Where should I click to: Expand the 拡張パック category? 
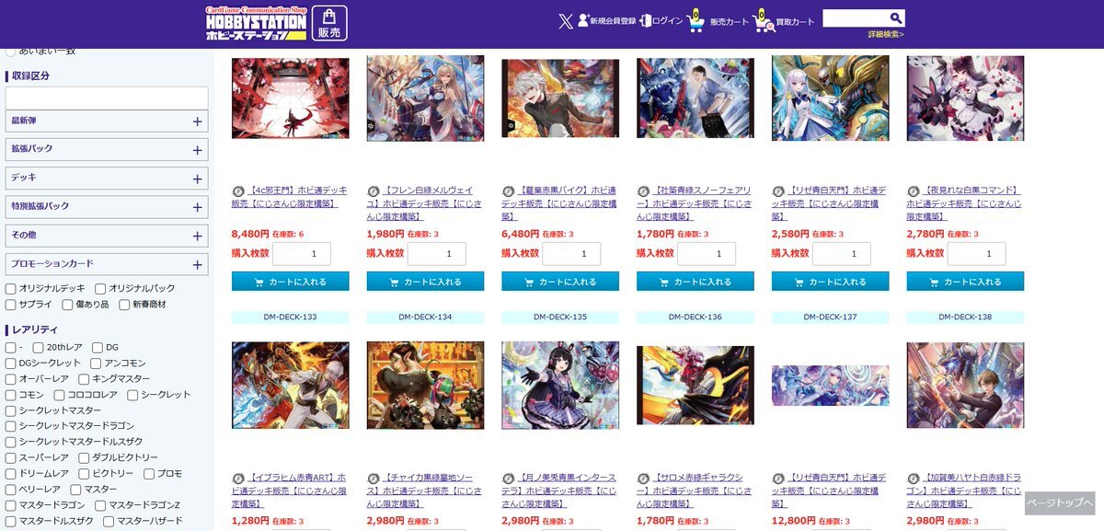click(107, 149)
